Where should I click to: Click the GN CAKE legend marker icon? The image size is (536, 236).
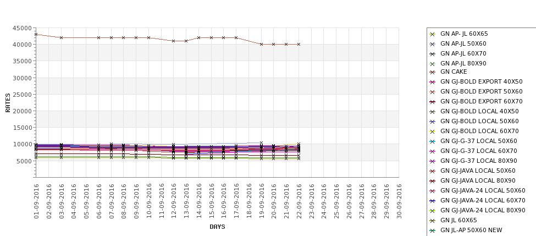(432, 72)
